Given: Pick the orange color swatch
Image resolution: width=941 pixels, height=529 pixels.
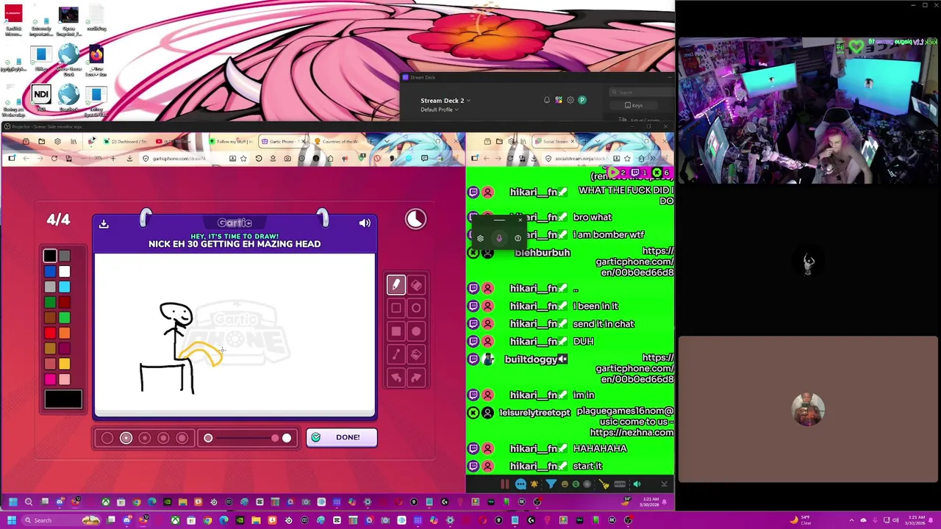Looking at the screenshot, I should click(x=65, y=333).
